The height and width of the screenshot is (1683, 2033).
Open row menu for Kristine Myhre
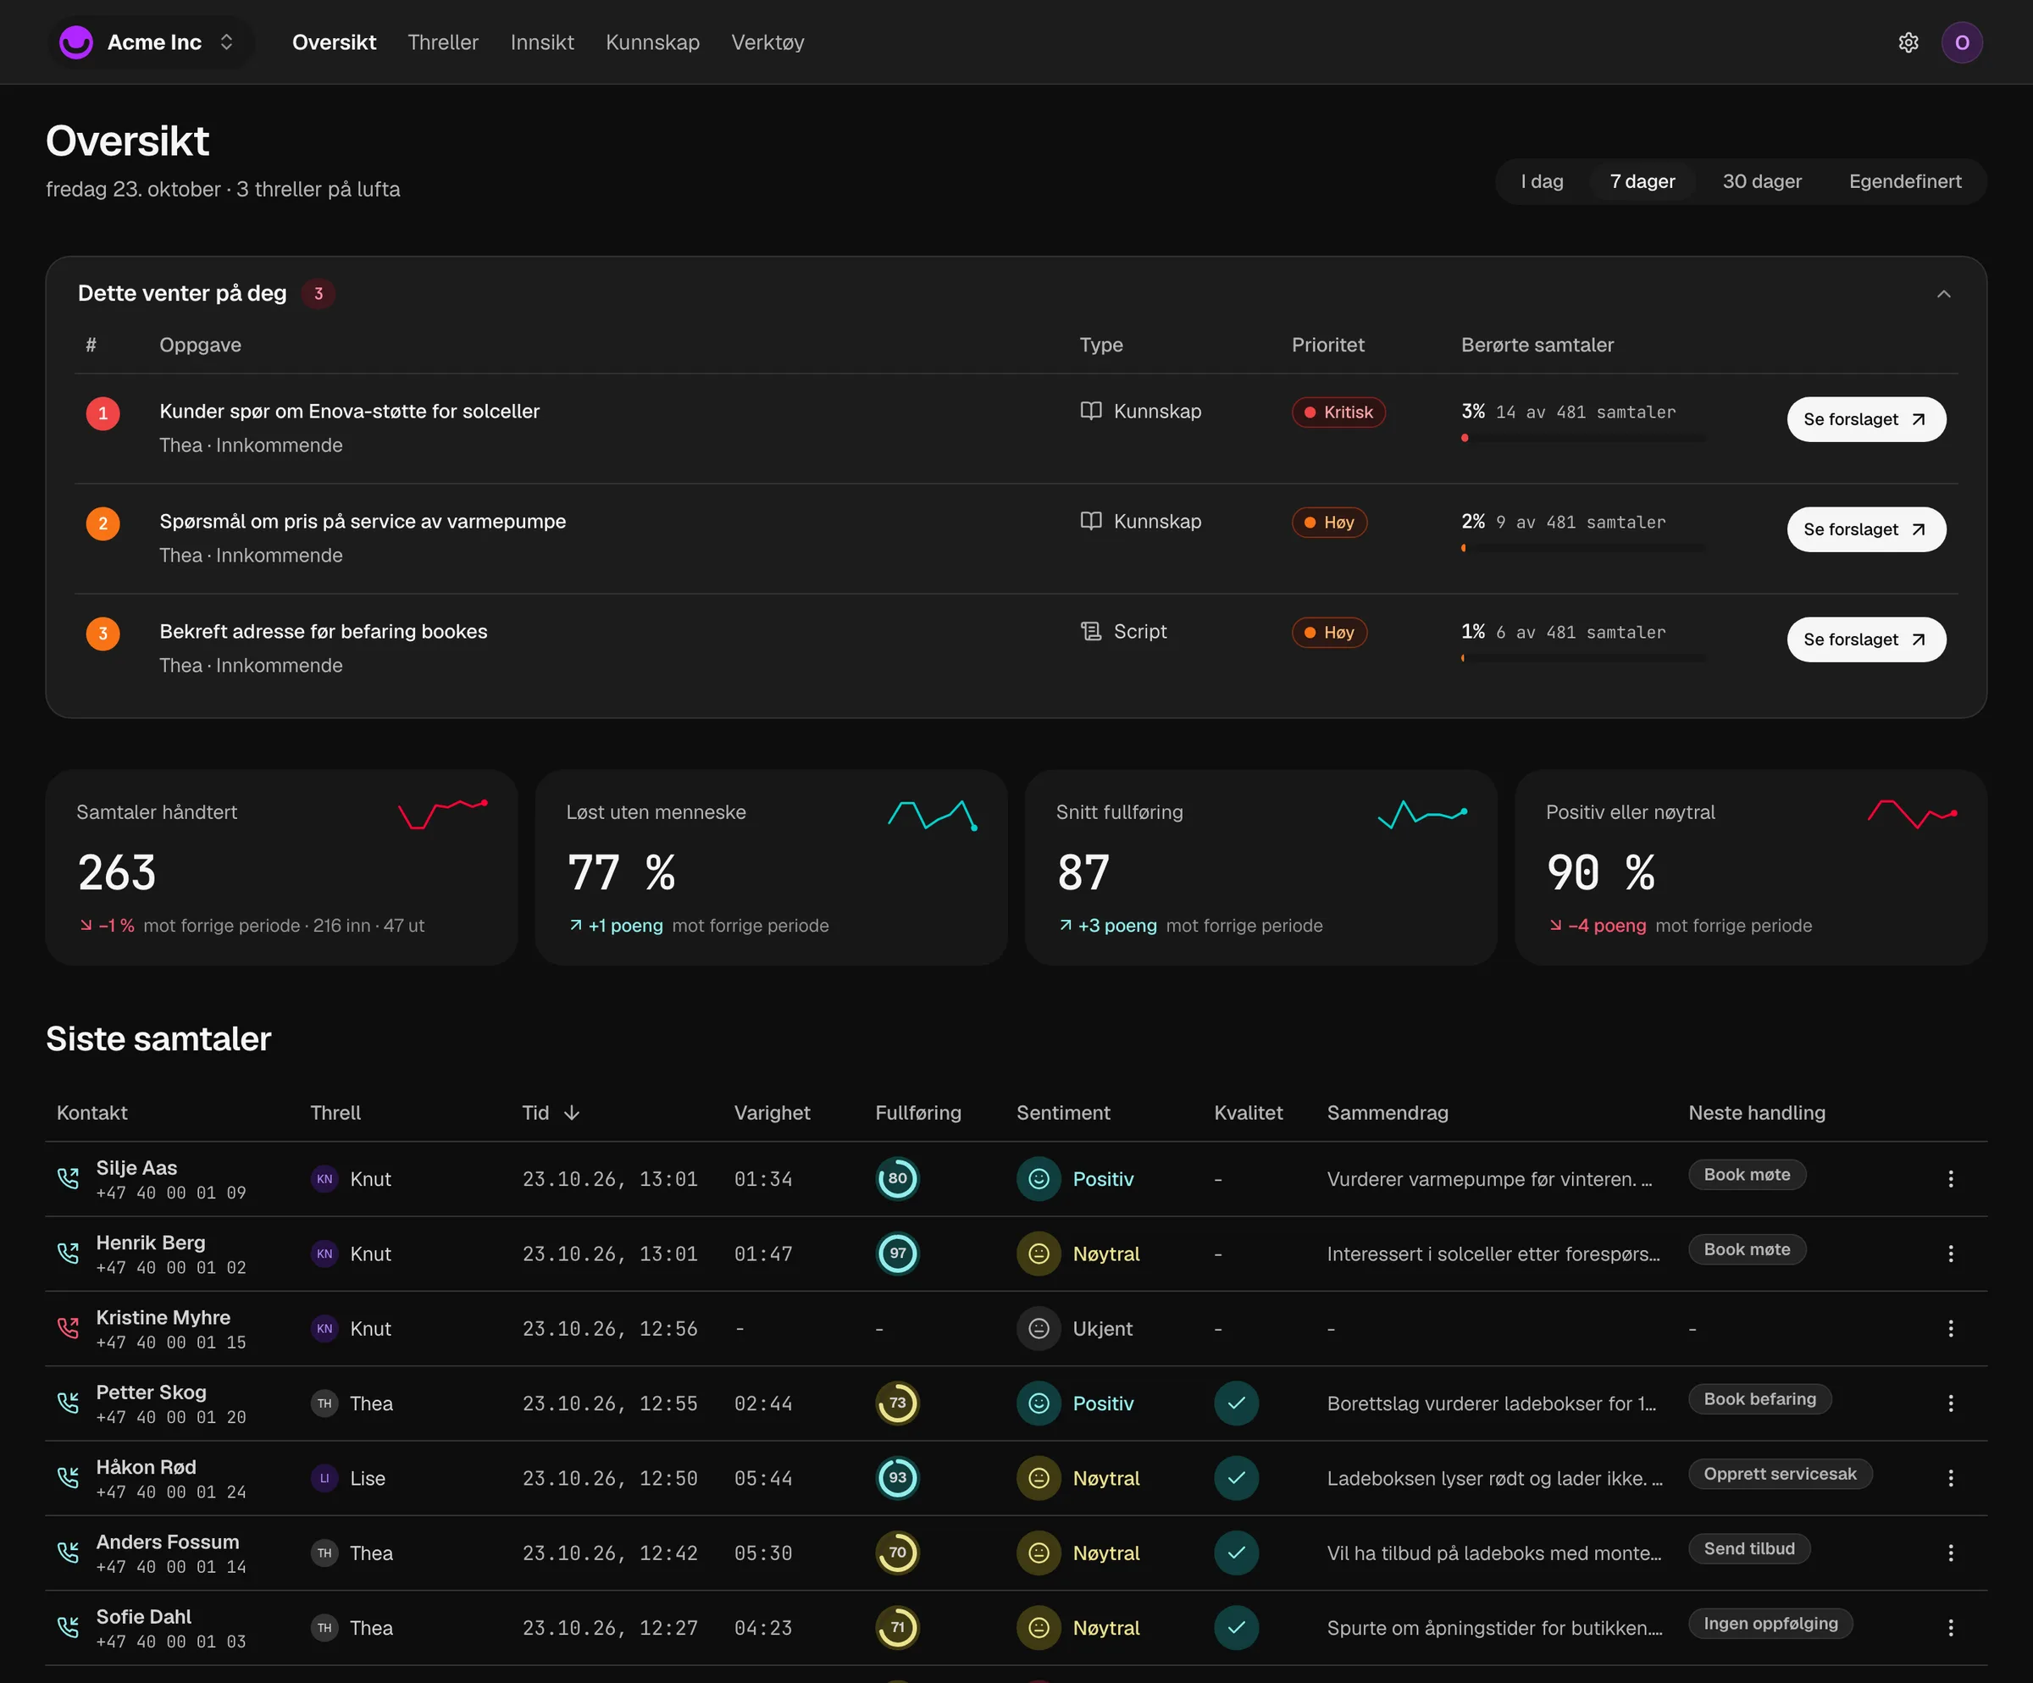click(1951, 1329)
